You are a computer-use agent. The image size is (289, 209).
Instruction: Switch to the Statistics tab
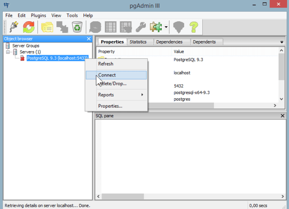139,42
